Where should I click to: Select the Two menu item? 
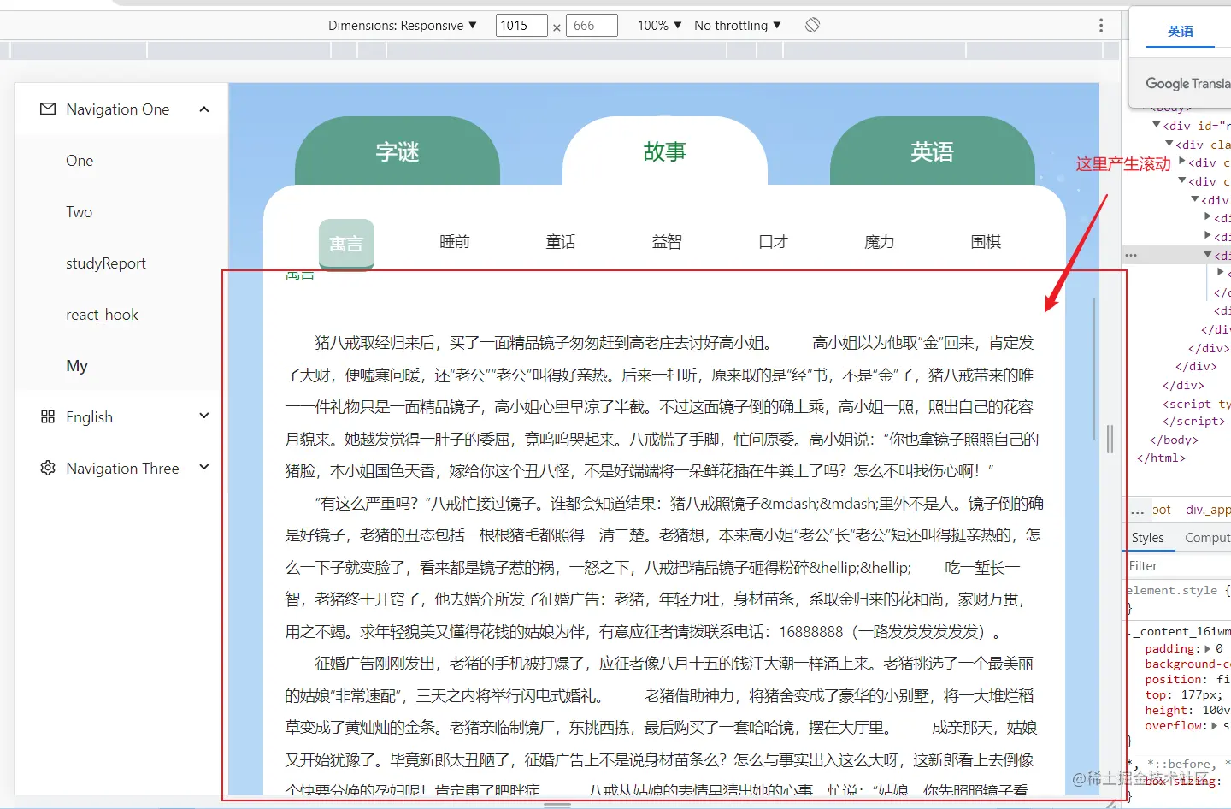click(121, 212)
